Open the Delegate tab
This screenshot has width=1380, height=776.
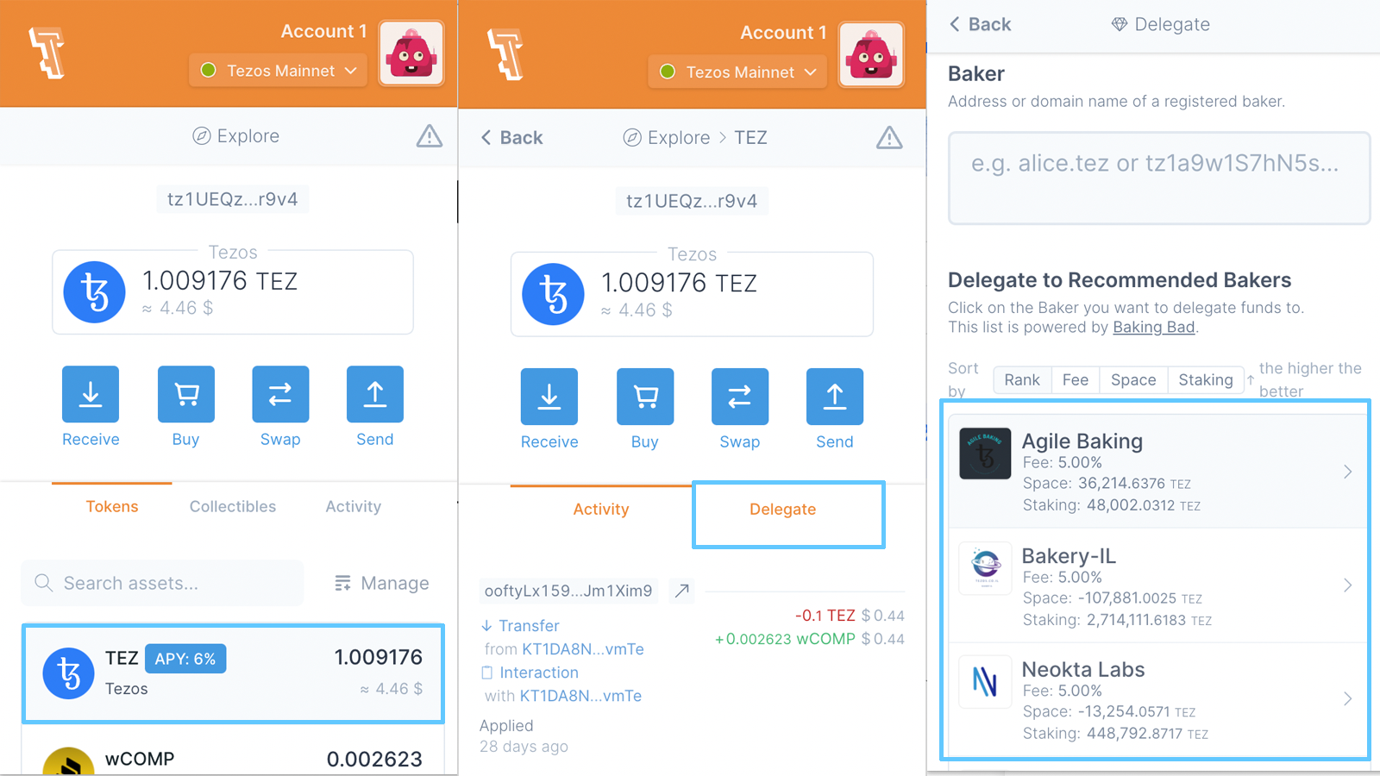pyautogui.click(x=782, y=510)
